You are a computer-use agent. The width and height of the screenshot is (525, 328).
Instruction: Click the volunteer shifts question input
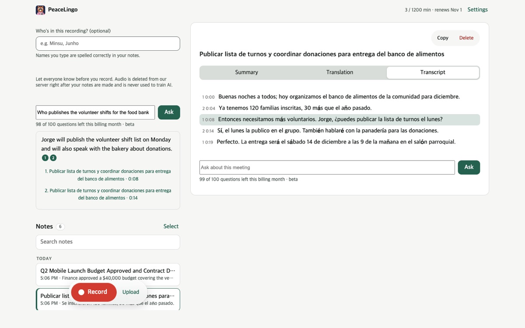[x=95, y=112]
